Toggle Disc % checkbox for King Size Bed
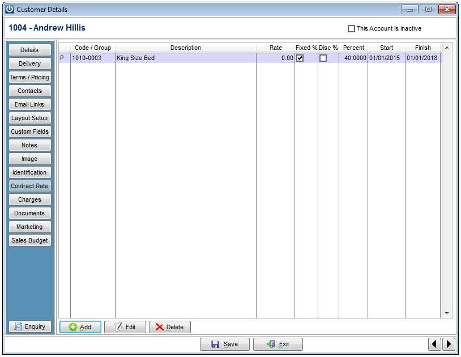The image size is (461, 357). pyautogui.click(x=323, y=58)
